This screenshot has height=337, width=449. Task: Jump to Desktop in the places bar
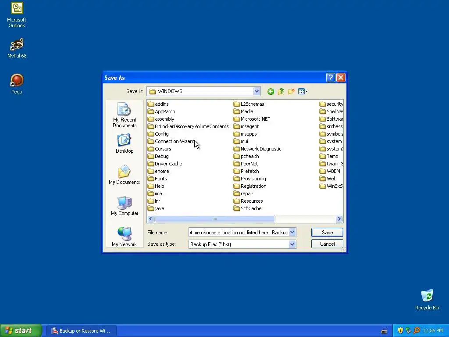click(124, 143)
